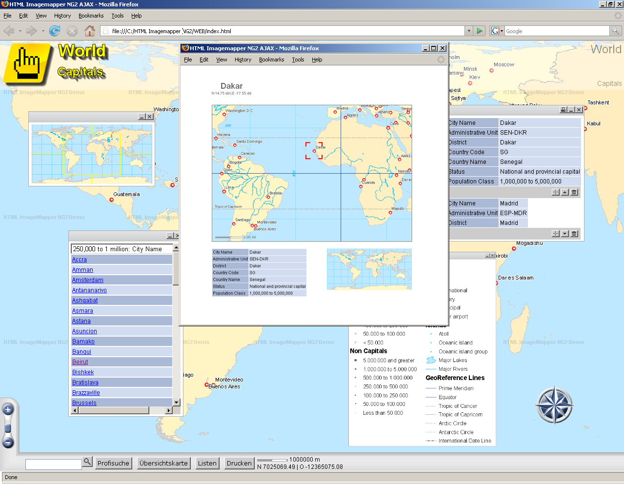The height and width of the screenshot is (484, 624).
Task: Click the compass rose navigation icon
Action: point(554,405)
